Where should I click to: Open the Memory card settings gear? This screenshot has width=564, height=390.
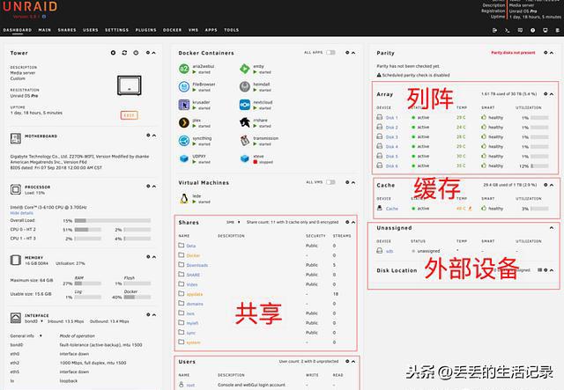[x=148, y=257]
